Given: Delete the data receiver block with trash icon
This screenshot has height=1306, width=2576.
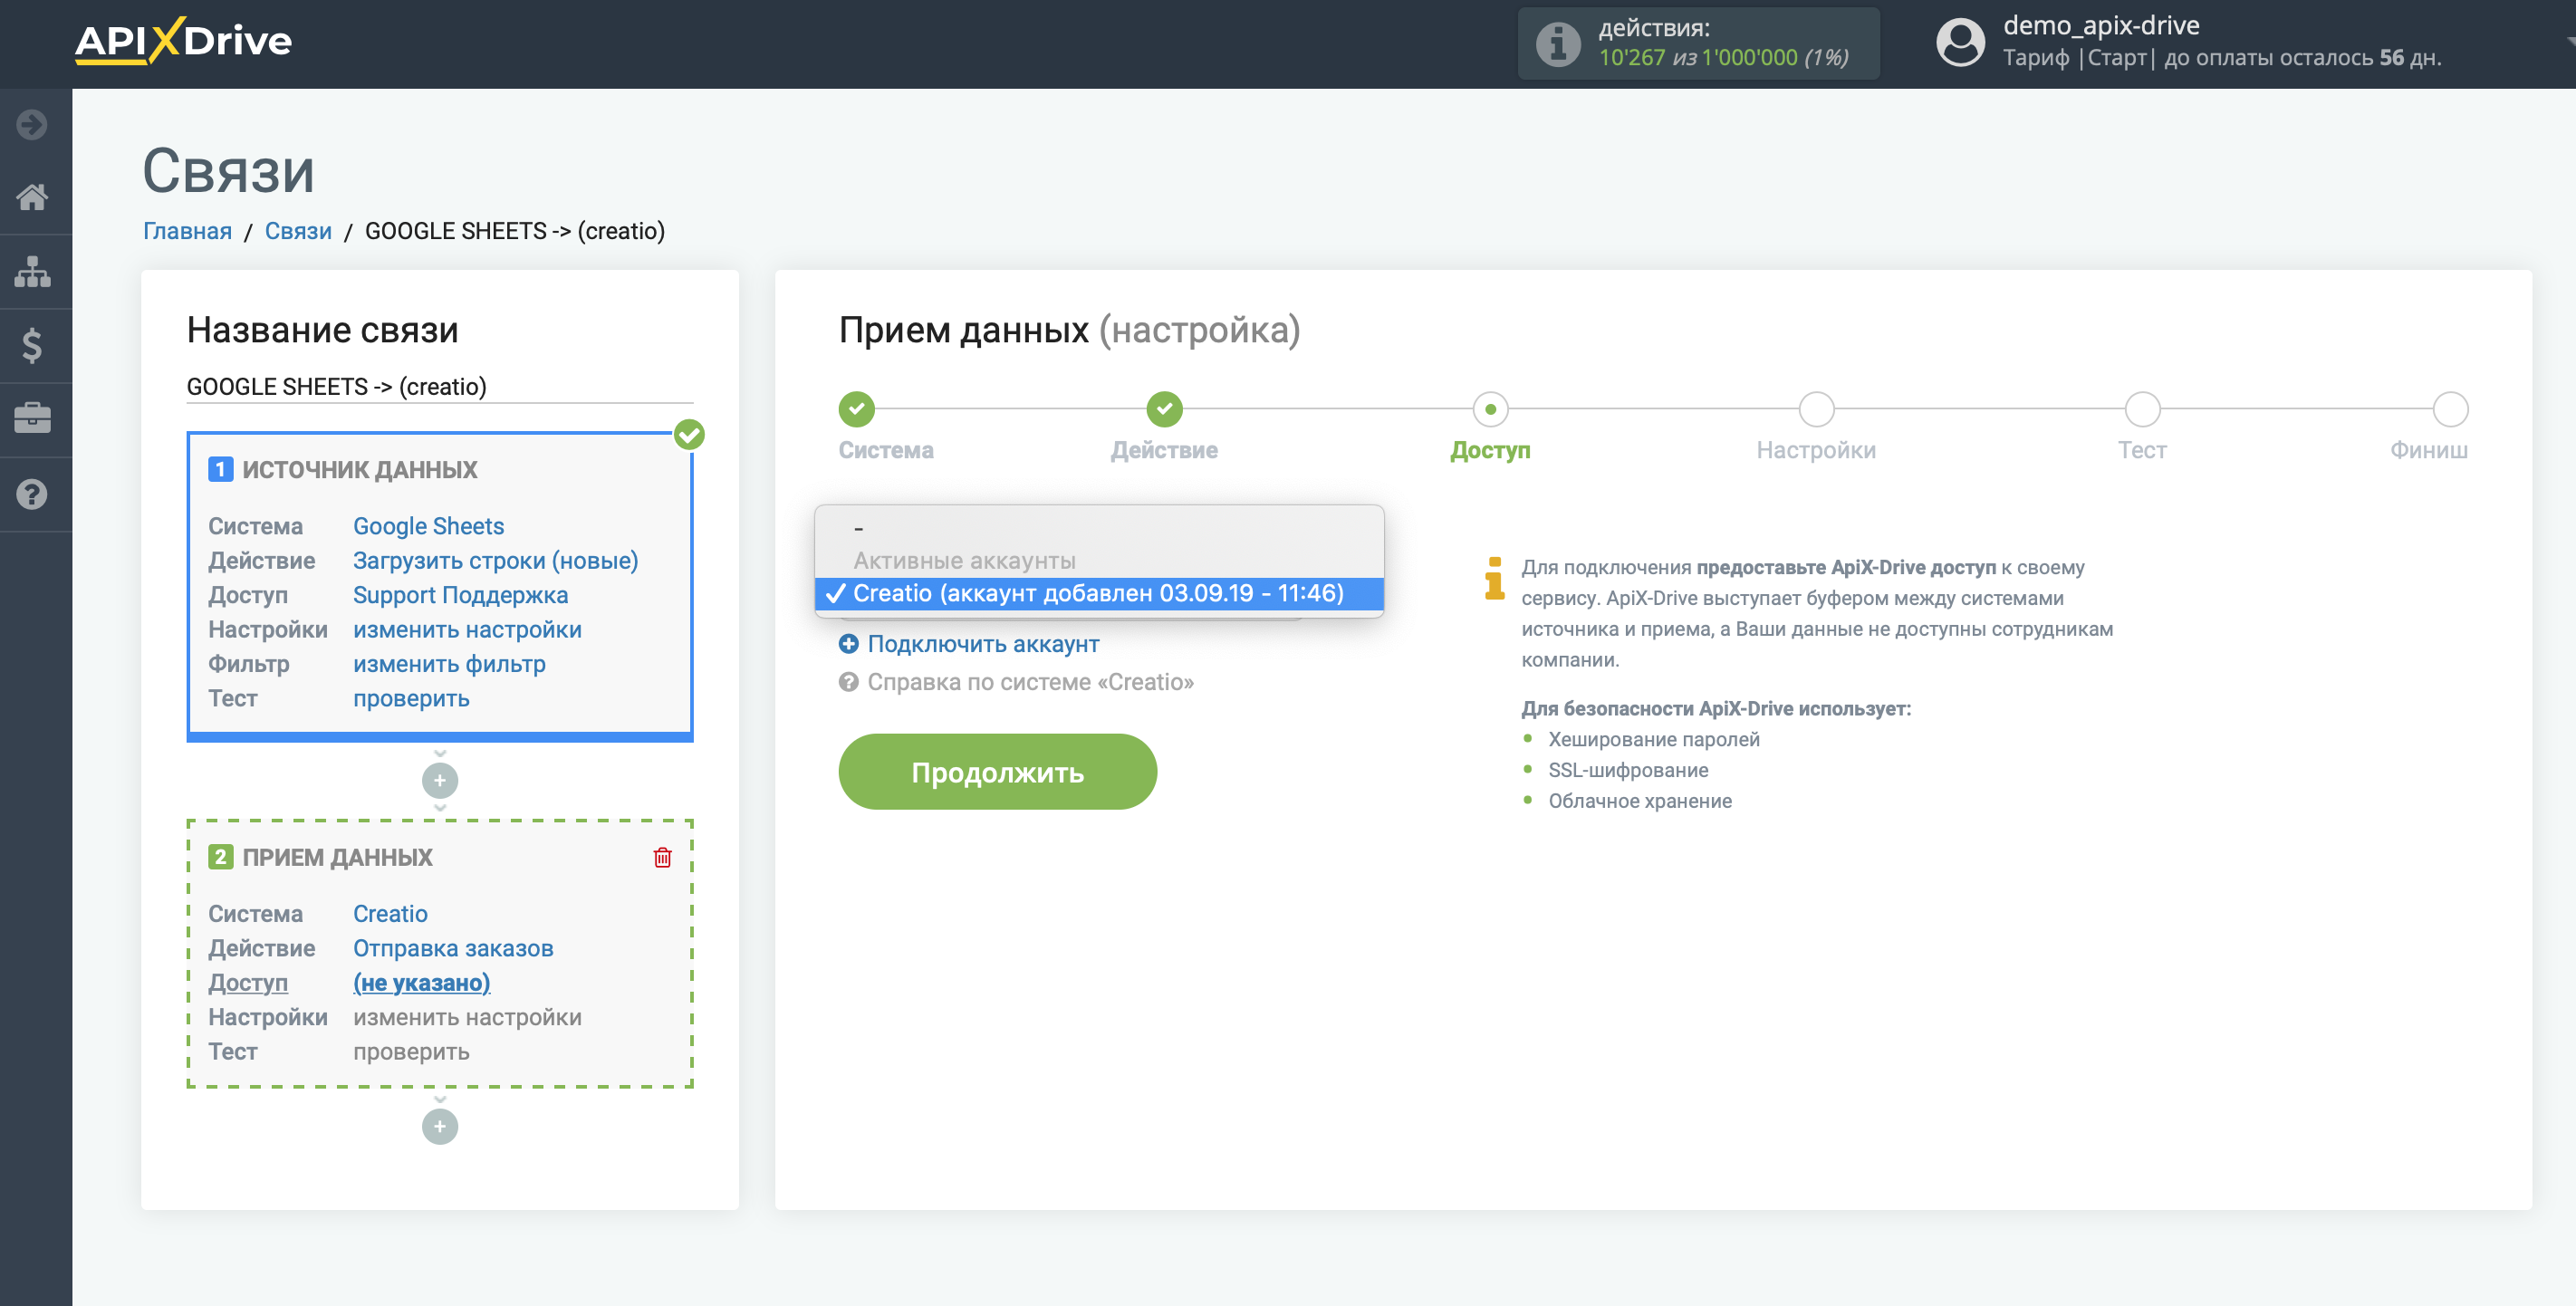Looking at the screenshot, I should coord(662,857).
